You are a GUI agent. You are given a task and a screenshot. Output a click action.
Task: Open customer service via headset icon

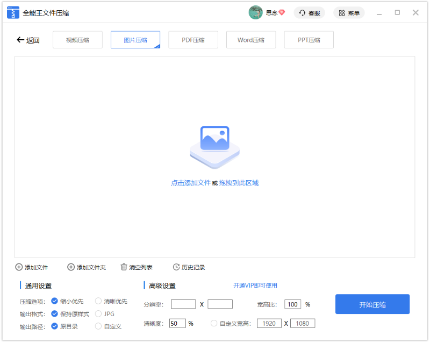coord(303,13)
